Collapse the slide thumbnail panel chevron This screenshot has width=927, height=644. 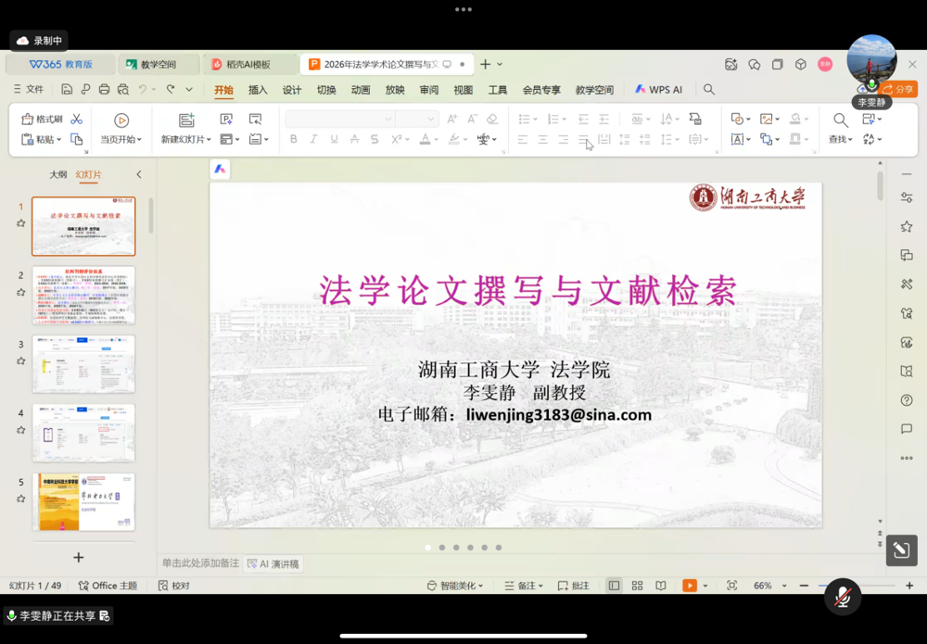click(x=139, y=174)
